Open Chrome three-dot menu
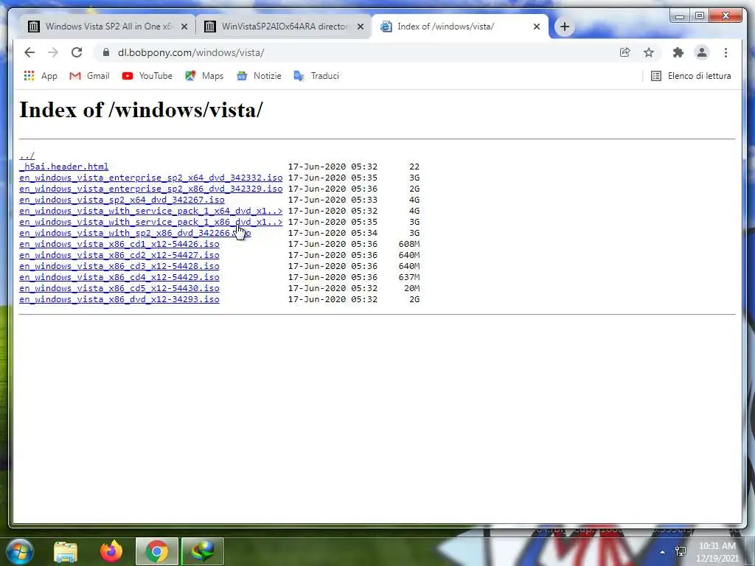Image resolution: width=755 pixels, height=566 pixels. pos(726,52)
